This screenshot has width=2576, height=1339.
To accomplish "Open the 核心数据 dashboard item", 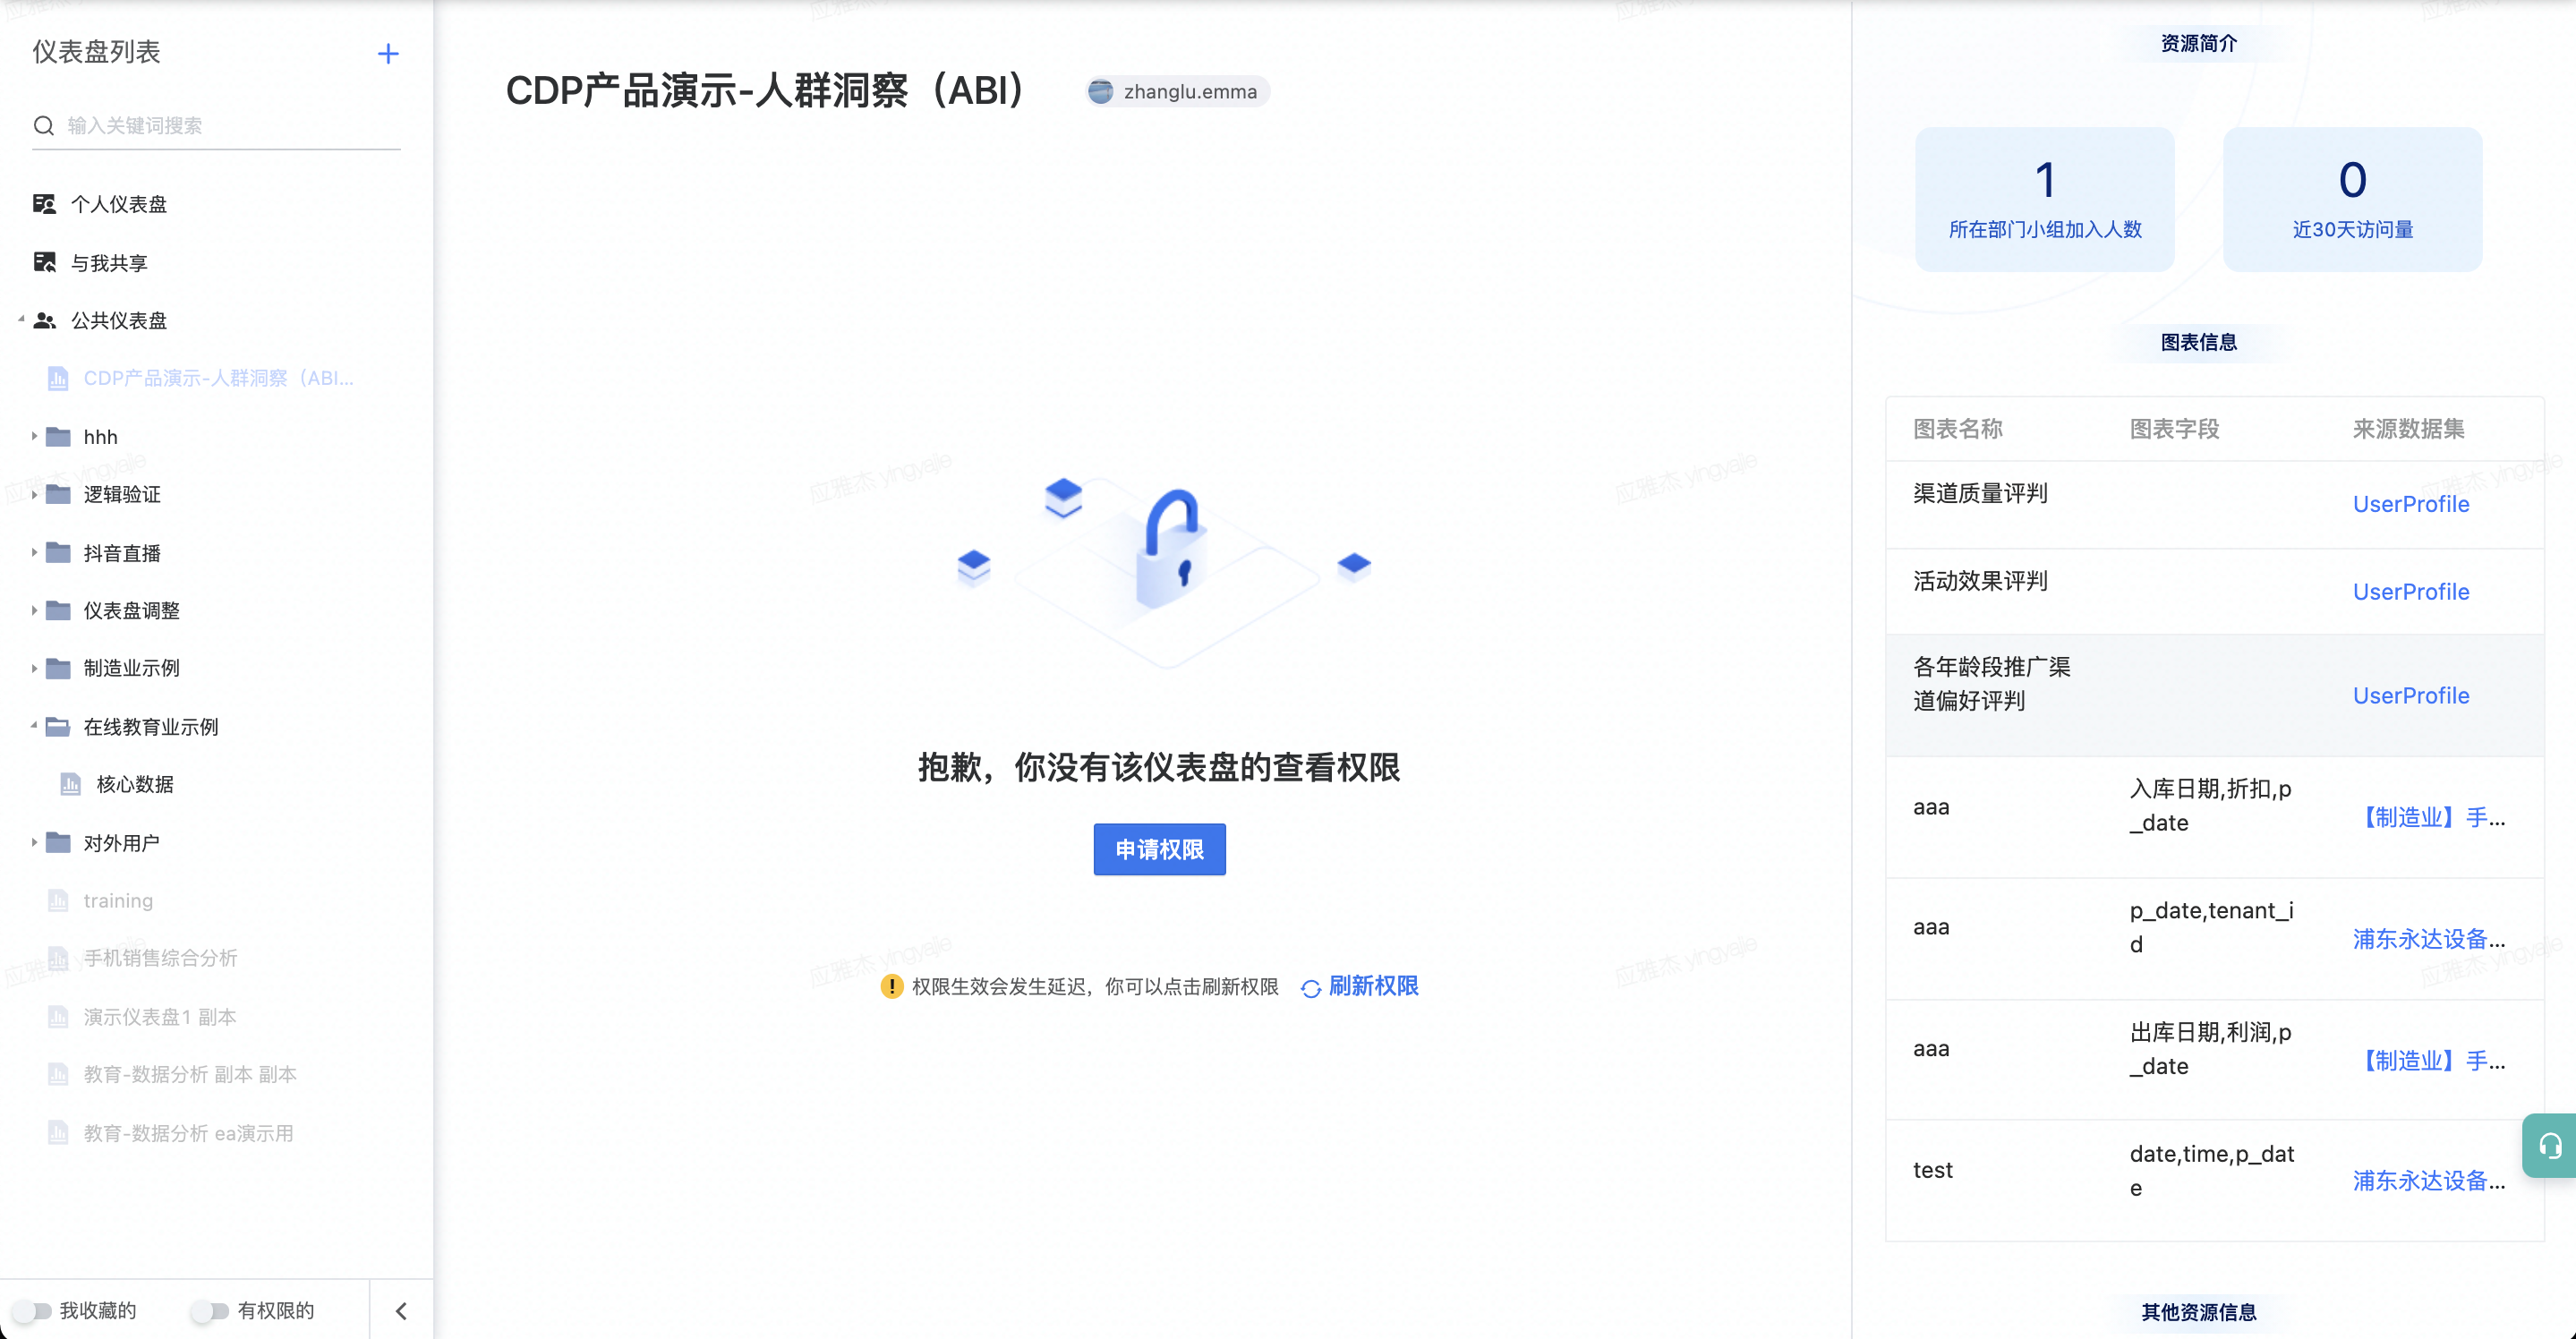I will 135,785.
